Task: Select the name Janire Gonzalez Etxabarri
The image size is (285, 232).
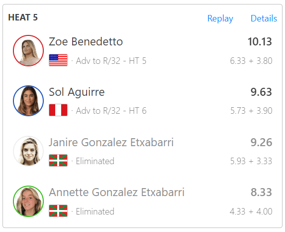Action: click(x=111, y=142)
